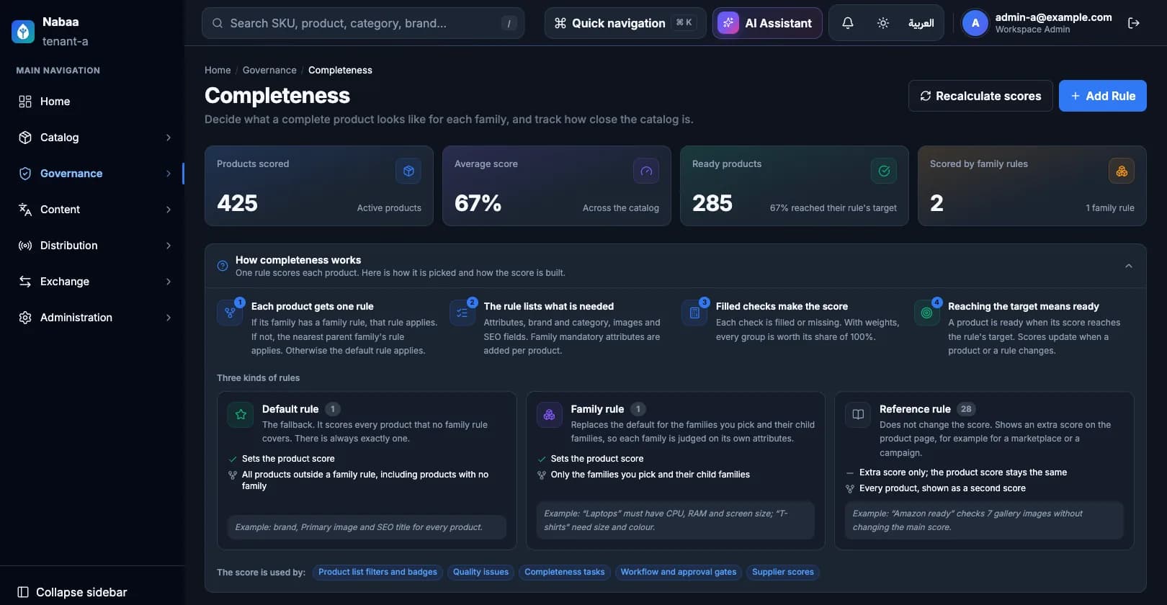1167x605 pixels.
Task: Click the How completeness works help icon
Action: point(223,266)
